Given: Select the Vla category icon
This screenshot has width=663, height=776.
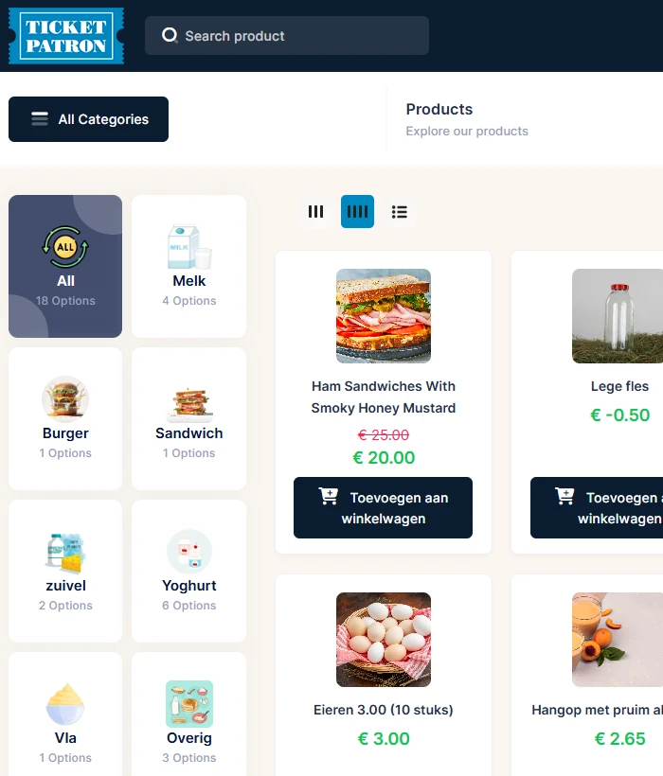Looking at the screenshot, I should tap(65, 704).
